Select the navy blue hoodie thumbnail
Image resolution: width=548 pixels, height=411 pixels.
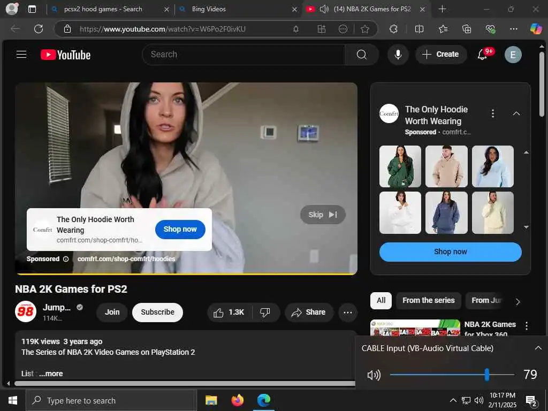(446, 212)
